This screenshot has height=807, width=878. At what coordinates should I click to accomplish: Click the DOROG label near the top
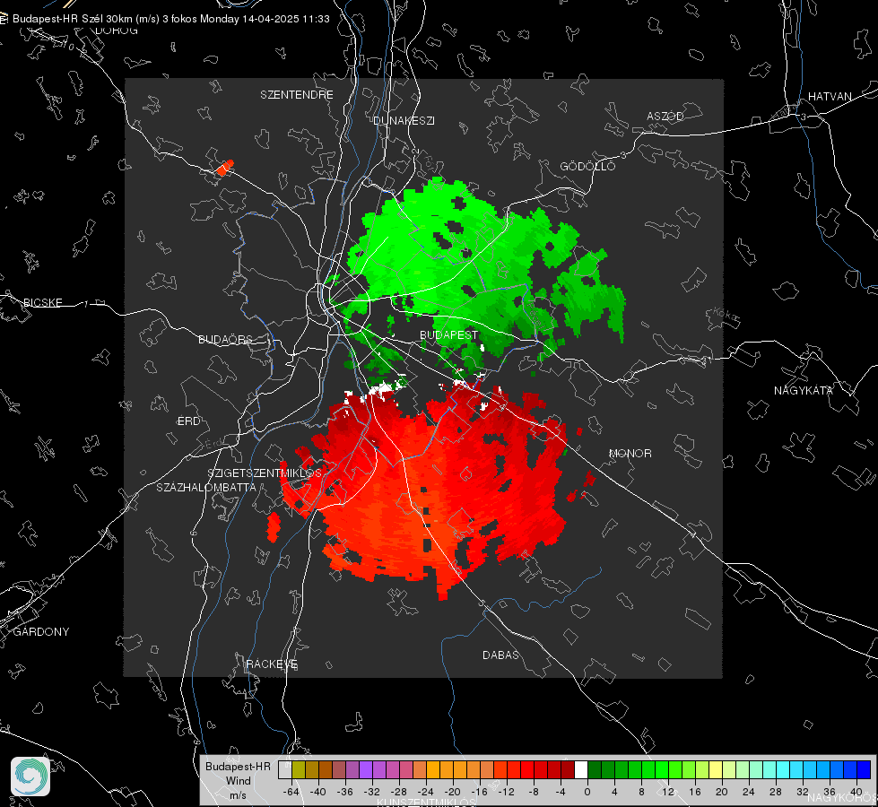117,30
